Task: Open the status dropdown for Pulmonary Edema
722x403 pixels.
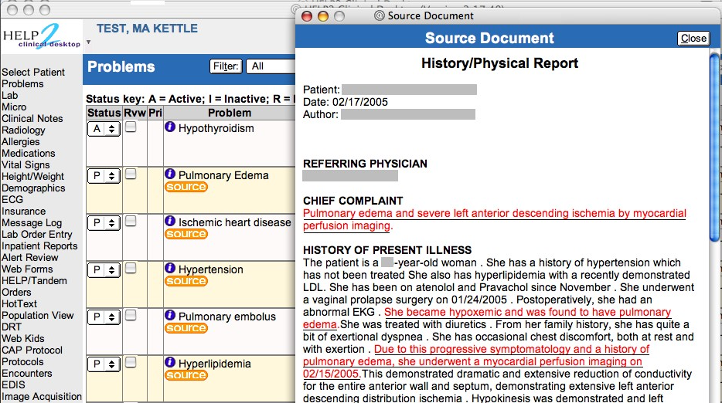Action: (x=104, y=176)
